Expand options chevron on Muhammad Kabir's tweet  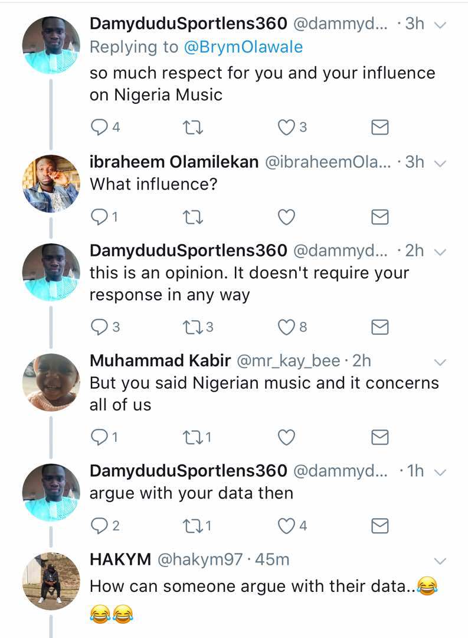[438, 362]
